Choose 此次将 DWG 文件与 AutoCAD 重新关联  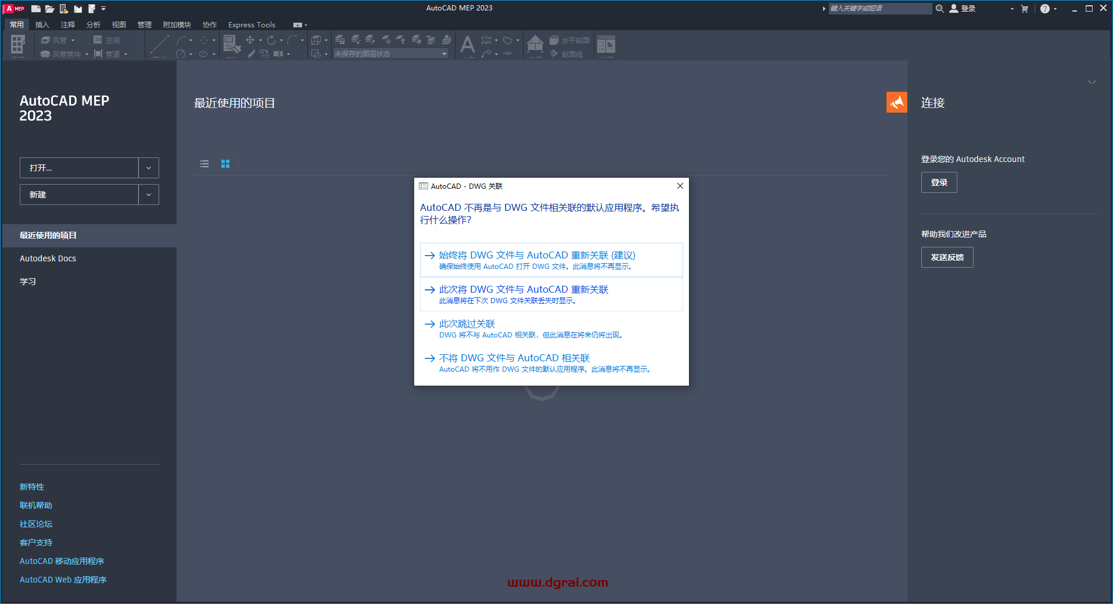(551, 294)
